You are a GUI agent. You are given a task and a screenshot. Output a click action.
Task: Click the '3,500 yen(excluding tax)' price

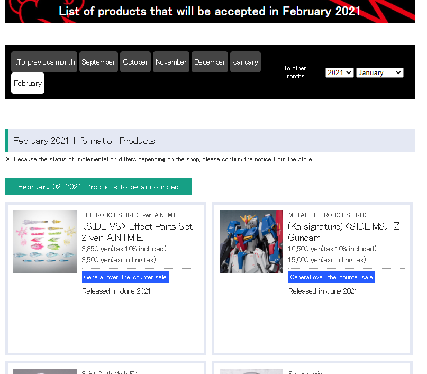pos(119,260)
